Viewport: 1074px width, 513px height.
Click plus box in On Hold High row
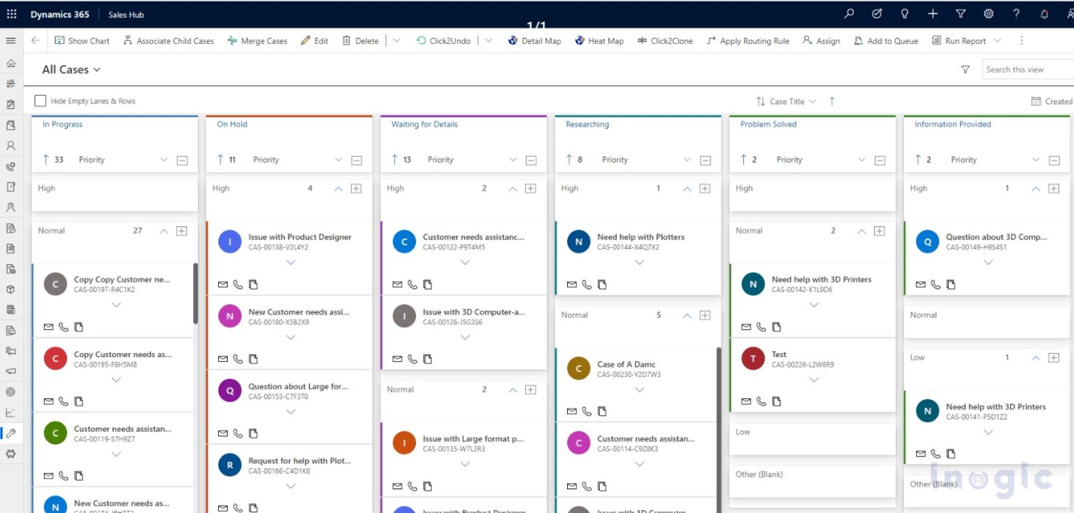(x=356, y=188)
